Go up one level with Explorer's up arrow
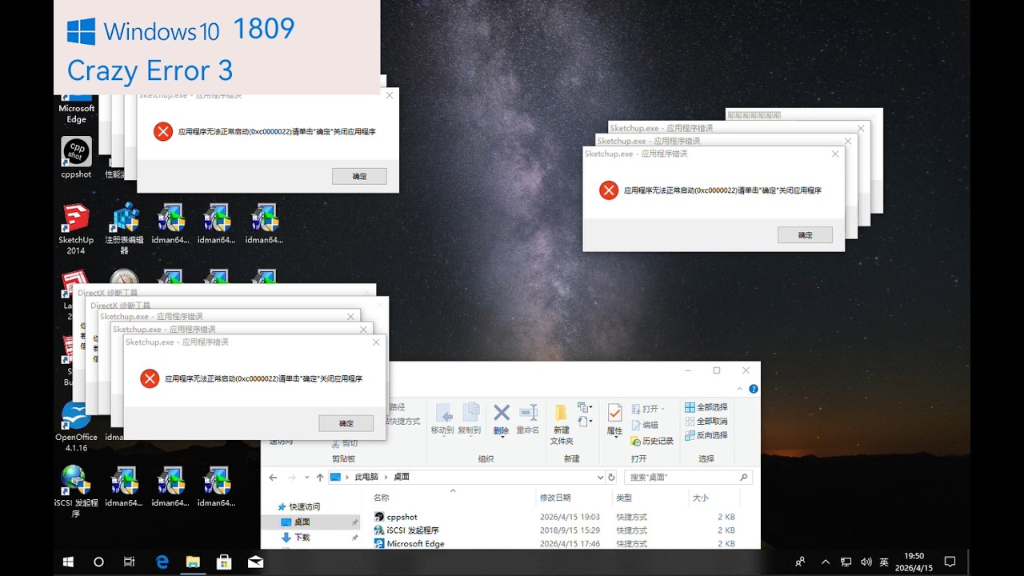Viewport: 1024px width, 576px height. [x=320, y=478]
